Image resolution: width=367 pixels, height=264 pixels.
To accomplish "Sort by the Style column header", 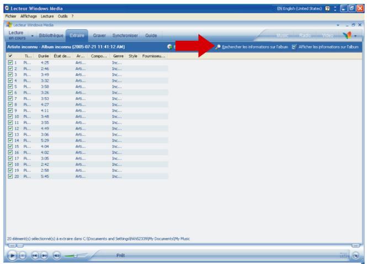I will click(x=132, y=56).
